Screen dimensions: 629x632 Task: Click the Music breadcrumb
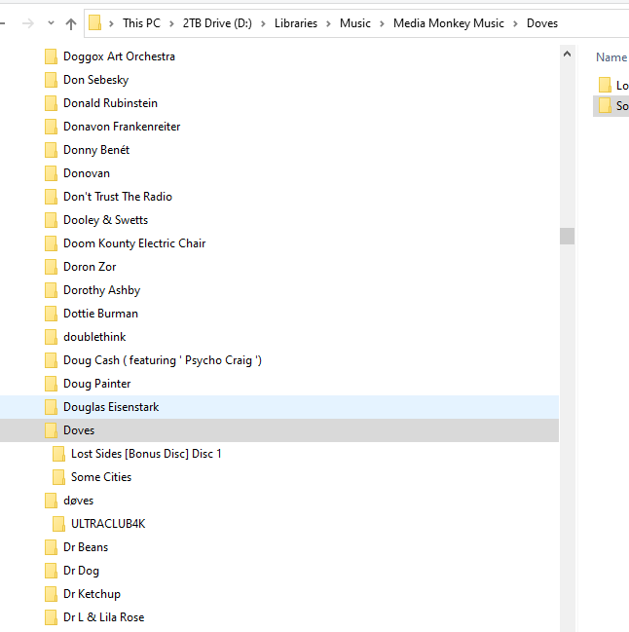click(355, 23)
